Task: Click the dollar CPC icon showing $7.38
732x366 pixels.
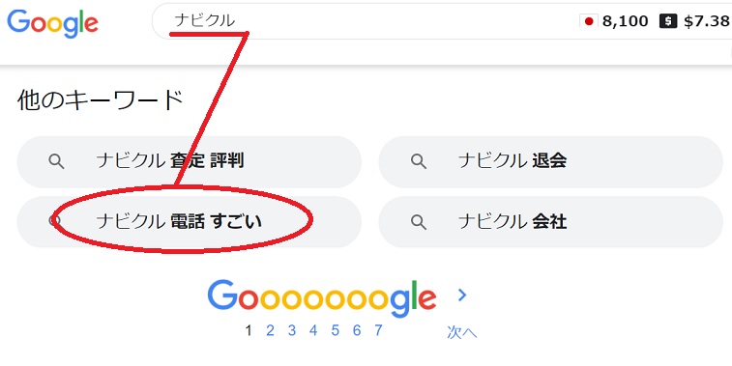Action: (x=668, y=21)
